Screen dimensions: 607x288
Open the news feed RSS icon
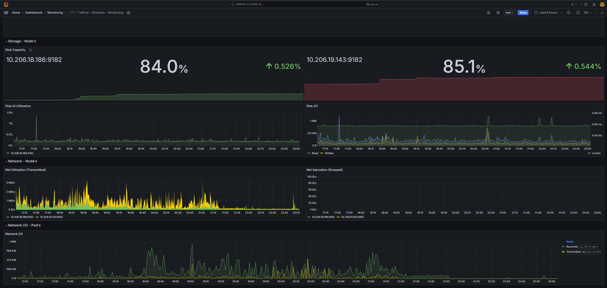594,4
